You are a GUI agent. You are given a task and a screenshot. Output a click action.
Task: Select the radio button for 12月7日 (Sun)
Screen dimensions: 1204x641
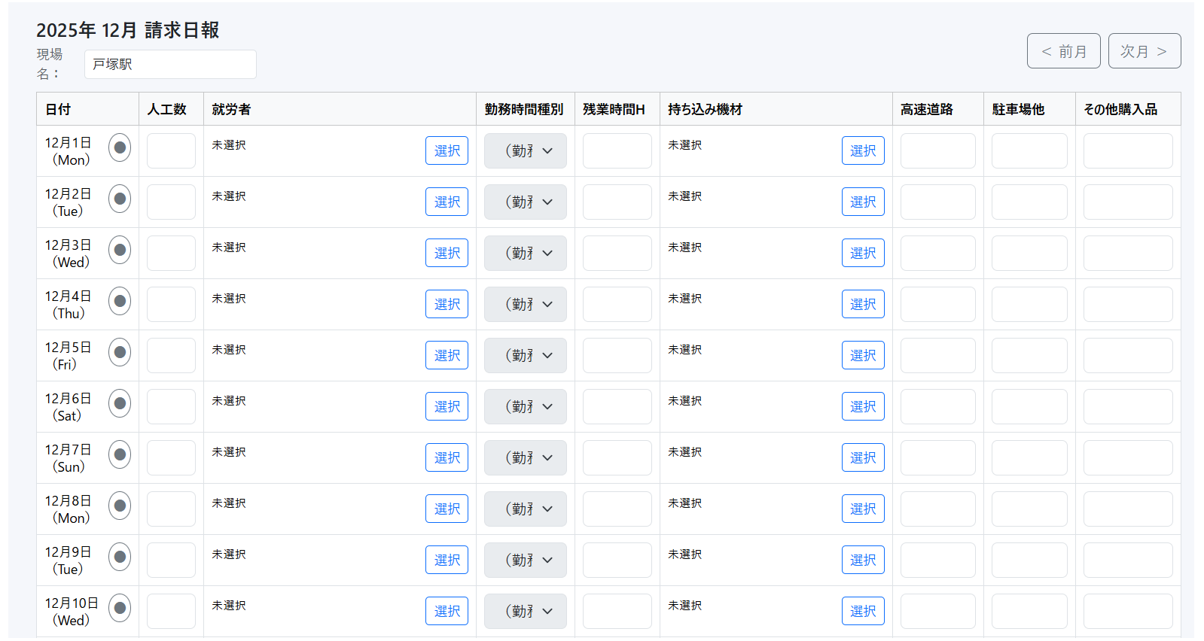[x=120, y=454]
